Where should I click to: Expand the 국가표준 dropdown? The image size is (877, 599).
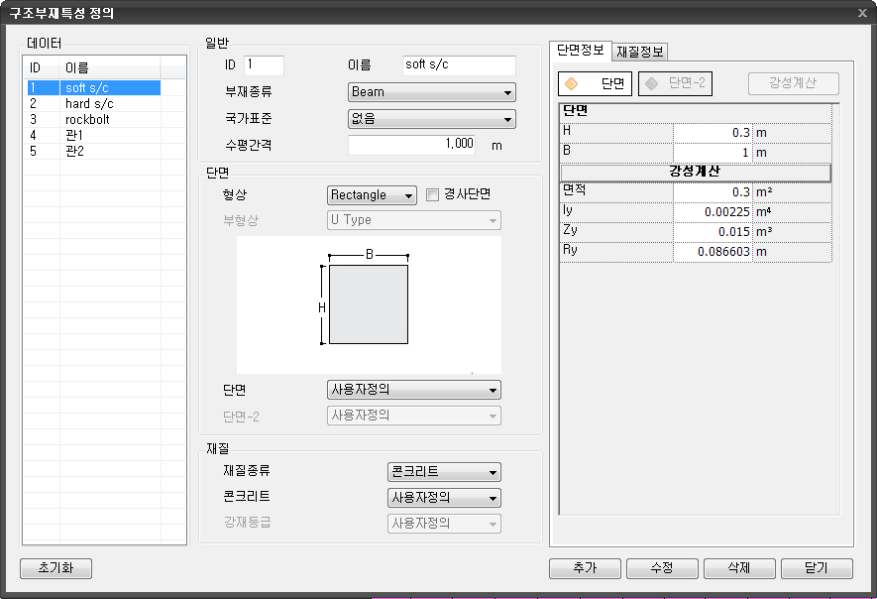tap(431, 119)
